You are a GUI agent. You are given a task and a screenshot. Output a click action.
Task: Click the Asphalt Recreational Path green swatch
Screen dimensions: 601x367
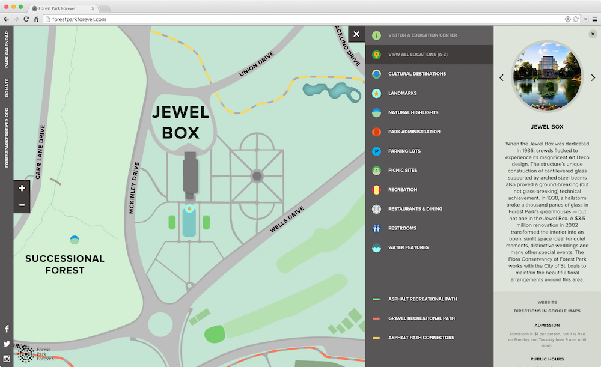click(x=376, y=299)
